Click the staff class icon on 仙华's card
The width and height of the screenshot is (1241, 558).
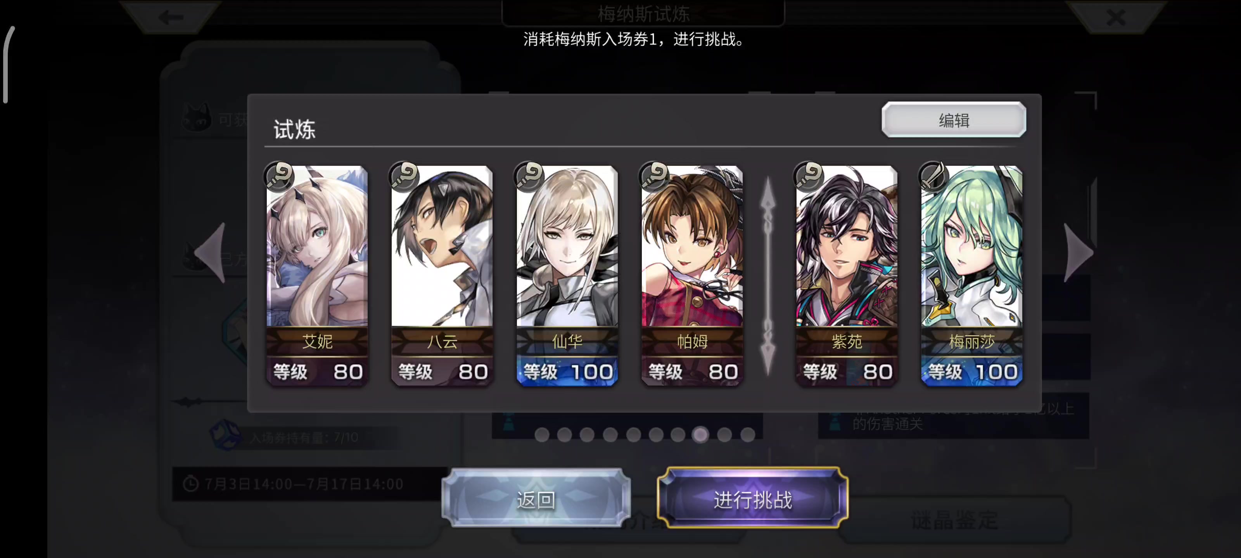tap(529, 176)
